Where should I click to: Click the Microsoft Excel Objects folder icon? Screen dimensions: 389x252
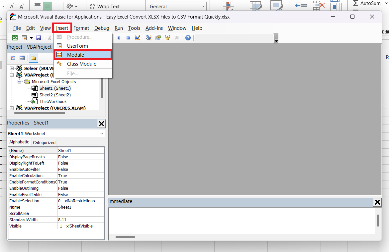[27, 81]
